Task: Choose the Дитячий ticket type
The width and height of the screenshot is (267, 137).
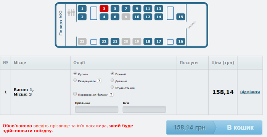Action: tap(112, 80)
